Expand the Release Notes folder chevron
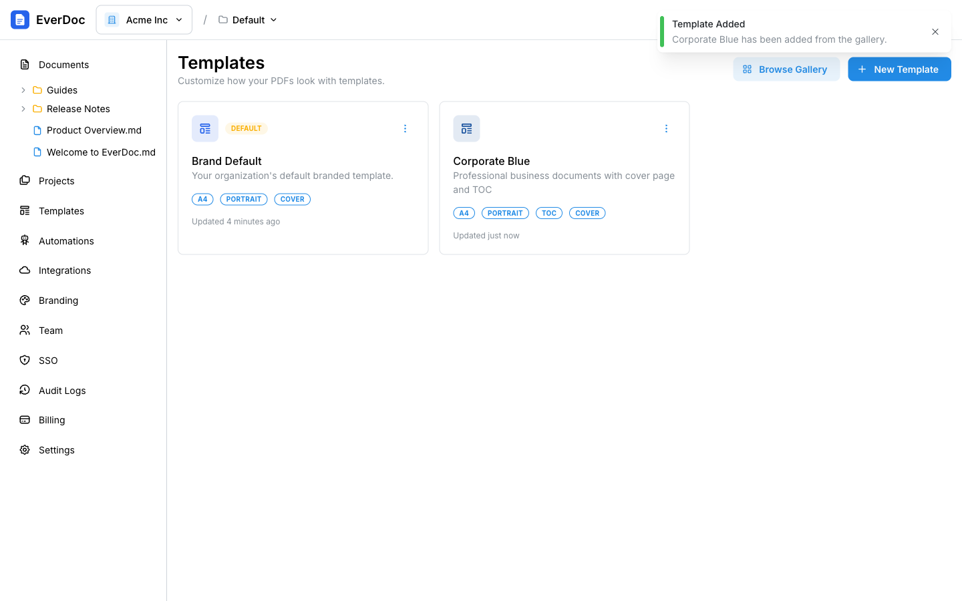 (23, 109)
